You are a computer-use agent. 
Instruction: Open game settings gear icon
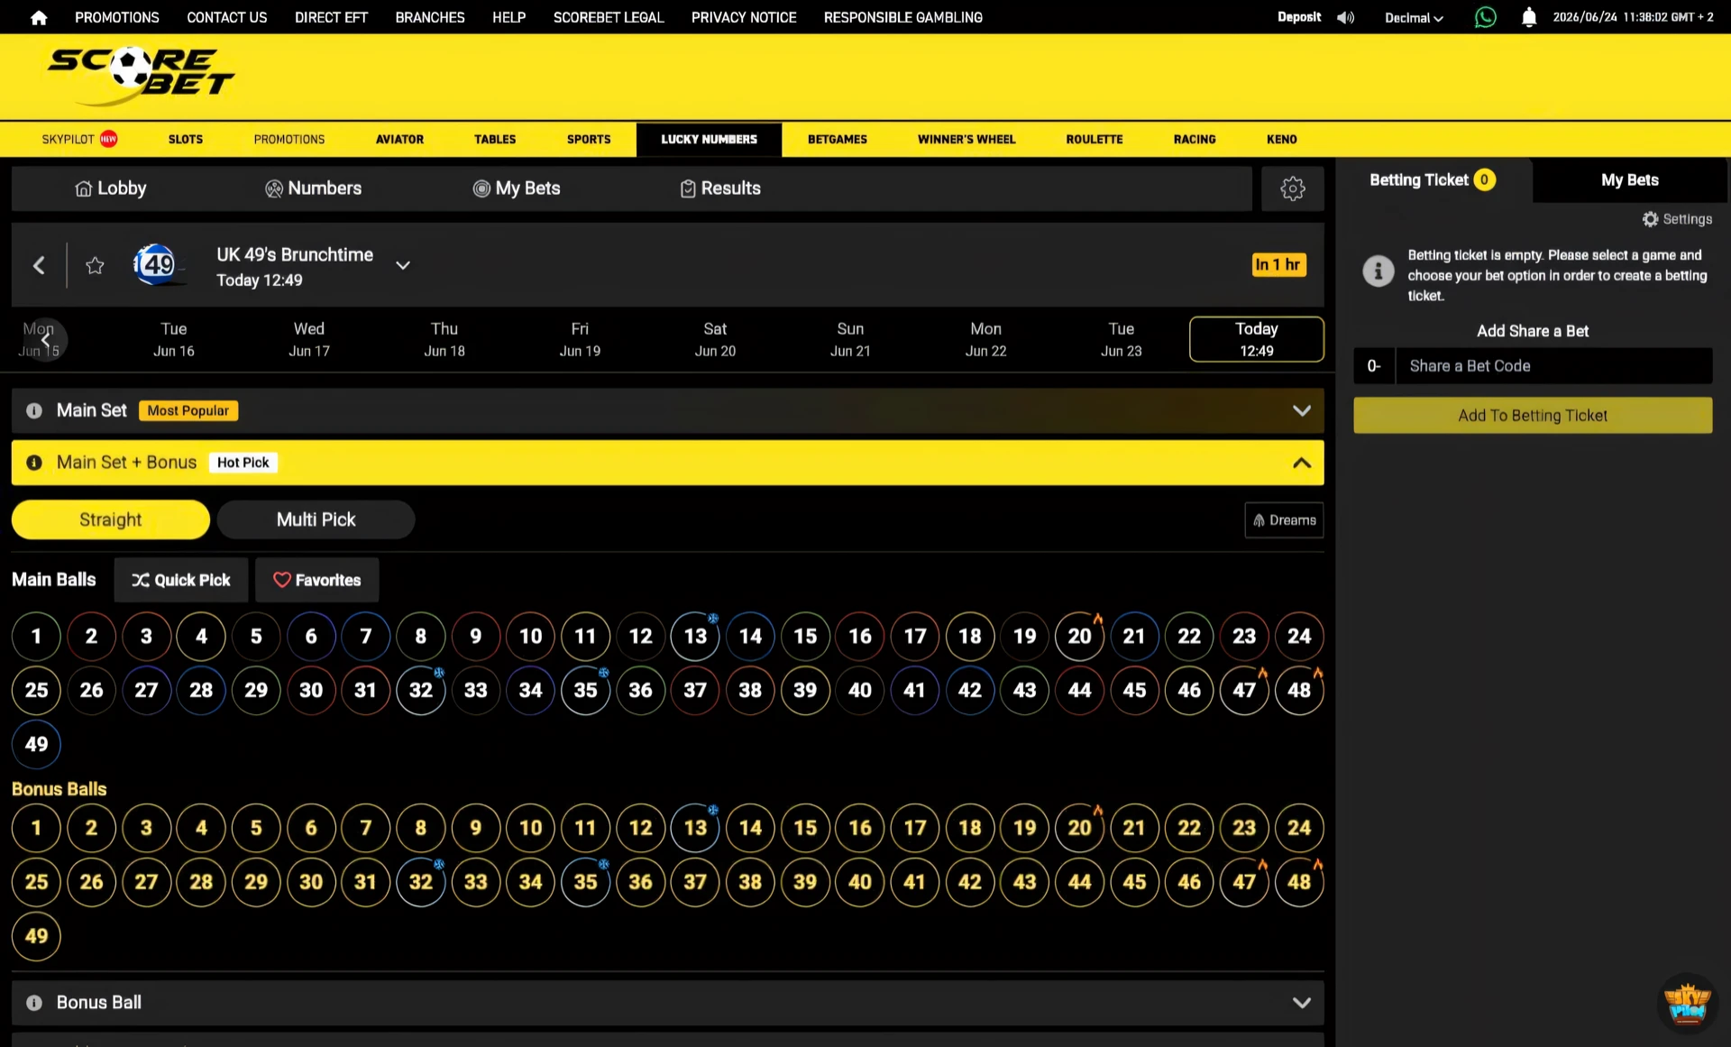pos(1292,188)
